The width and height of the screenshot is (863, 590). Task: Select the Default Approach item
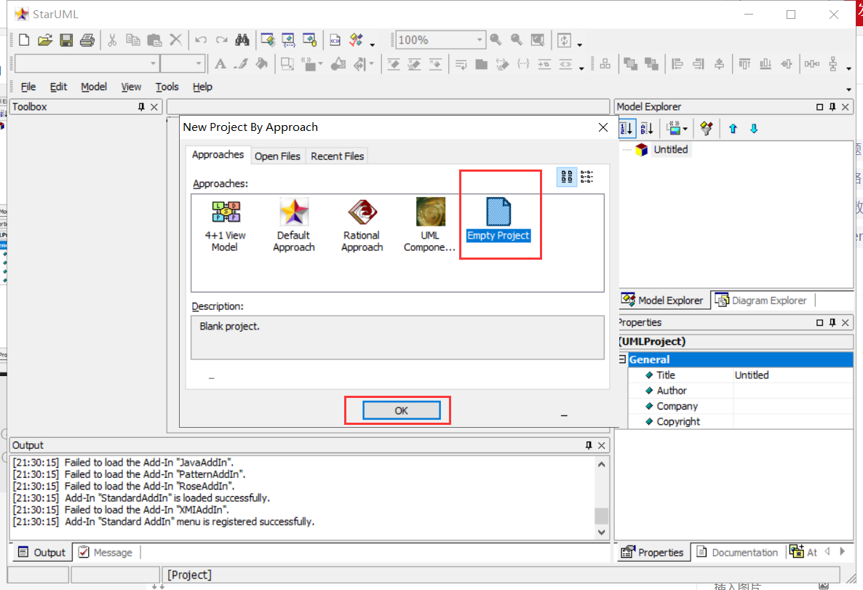coord(294,226)
